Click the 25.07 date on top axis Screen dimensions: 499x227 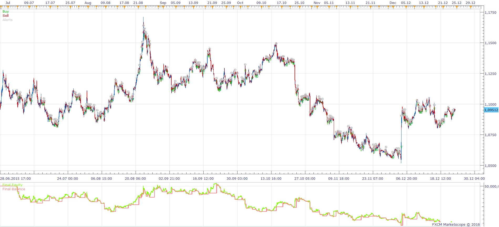(70, 3)
